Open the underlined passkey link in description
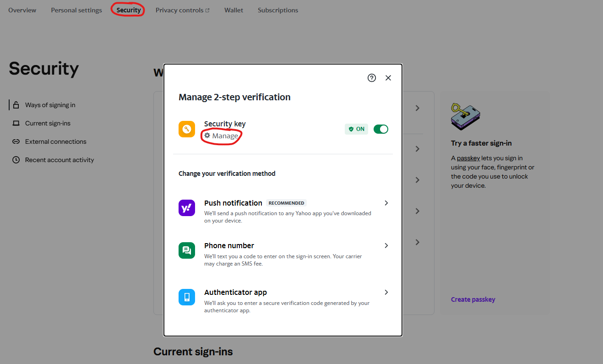This screenshot has width=603, height=364. (468, 158)
